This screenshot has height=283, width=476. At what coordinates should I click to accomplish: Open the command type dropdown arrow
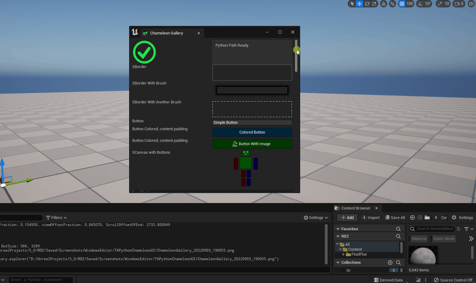click(x=3, y=280)
